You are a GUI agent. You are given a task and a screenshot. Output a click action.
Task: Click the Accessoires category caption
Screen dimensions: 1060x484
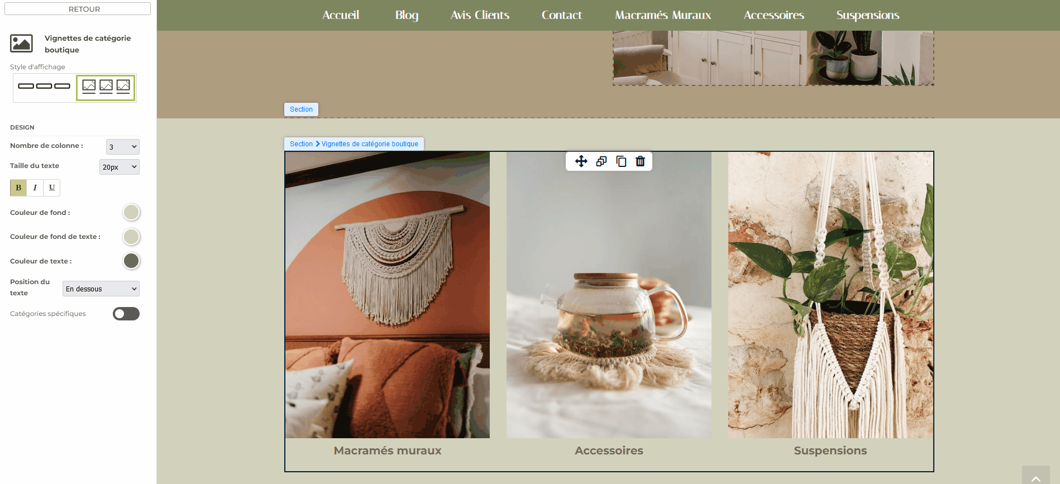tap(609, 451)
